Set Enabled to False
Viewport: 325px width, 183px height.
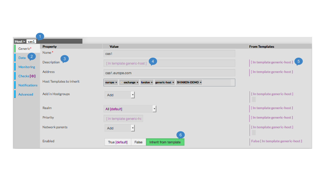138,142
